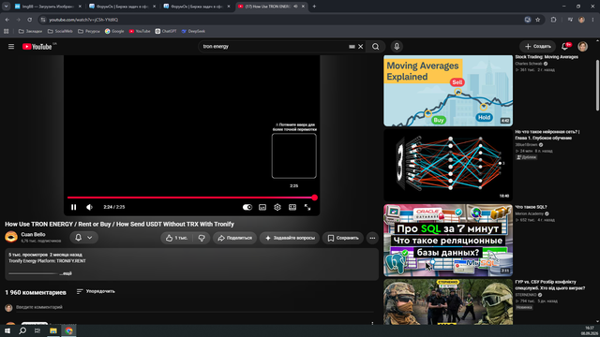
Task: Open the Ресурсы bookmarks folder
Action: [89, 31]
